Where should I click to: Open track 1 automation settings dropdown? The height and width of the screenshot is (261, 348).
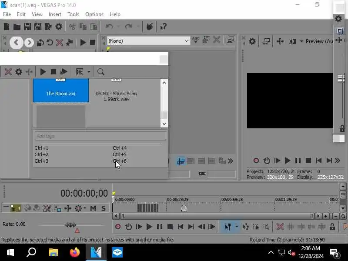[x=84, y=208]
